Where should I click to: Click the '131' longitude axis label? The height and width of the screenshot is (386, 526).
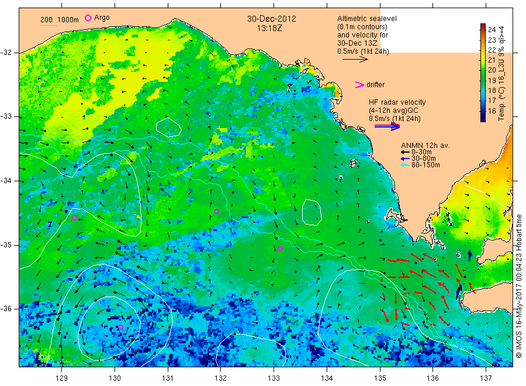pos(168,378)
